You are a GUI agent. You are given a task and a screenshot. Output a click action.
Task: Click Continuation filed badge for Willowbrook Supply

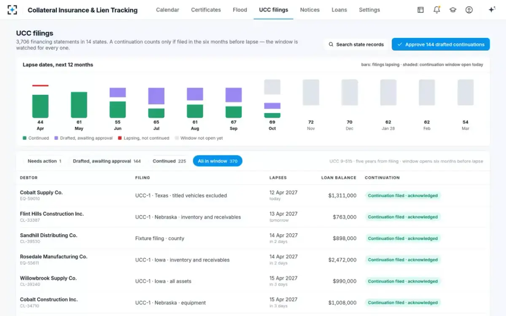pos(403,281)
